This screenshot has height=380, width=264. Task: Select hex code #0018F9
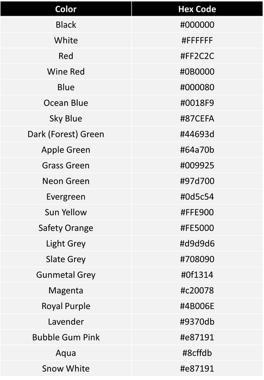coord(197,103)
